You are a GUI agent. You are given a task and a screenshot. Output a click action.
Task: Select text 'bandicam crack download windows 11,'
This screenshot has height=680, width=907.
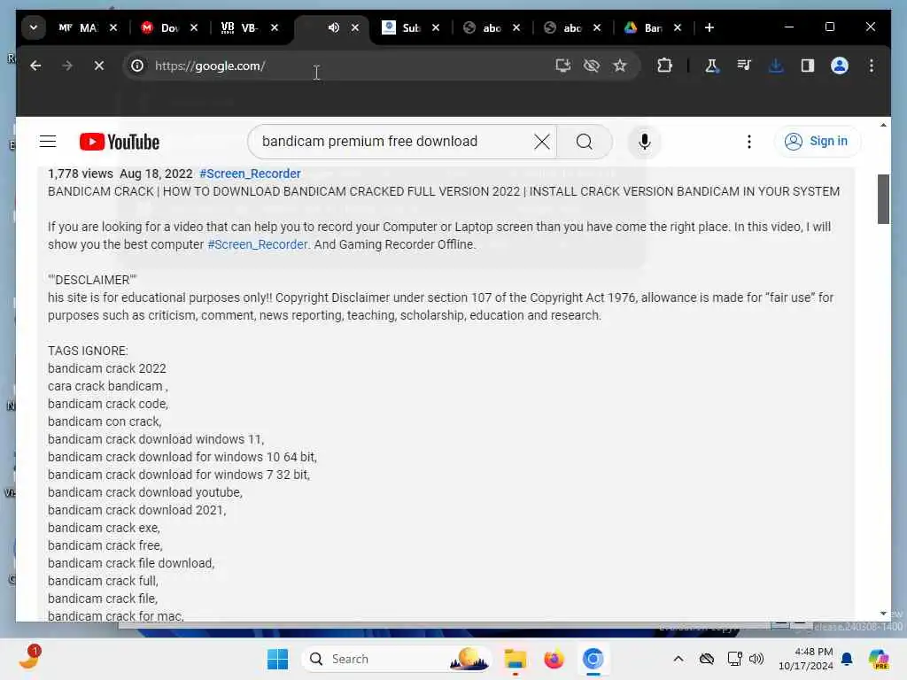click(156, 439)
